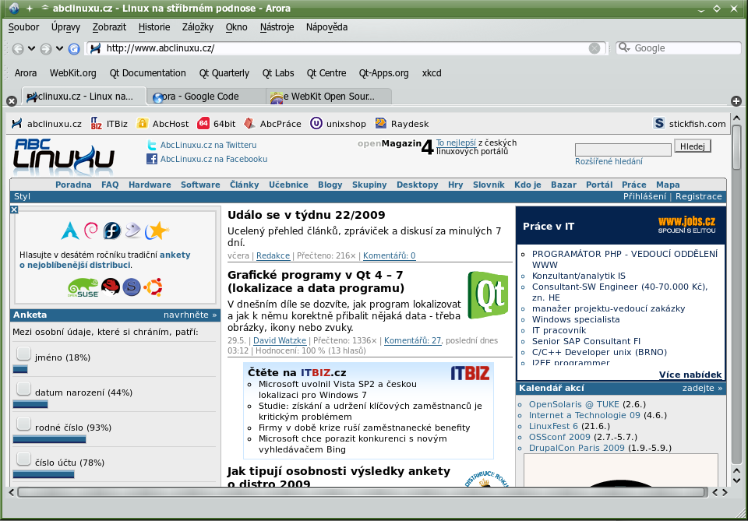The height and width of the screenshot is (521, 748).
Task: Open the Záložky menu
Action: click(x=197, y=27)
